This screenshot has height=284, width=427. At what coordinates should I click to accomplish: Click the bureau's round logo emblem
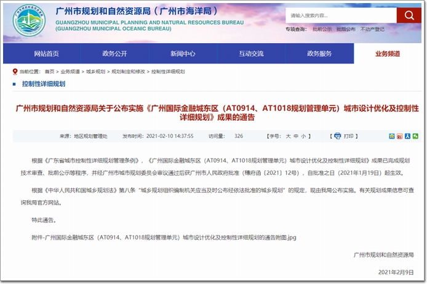click(x=29, y=21)
